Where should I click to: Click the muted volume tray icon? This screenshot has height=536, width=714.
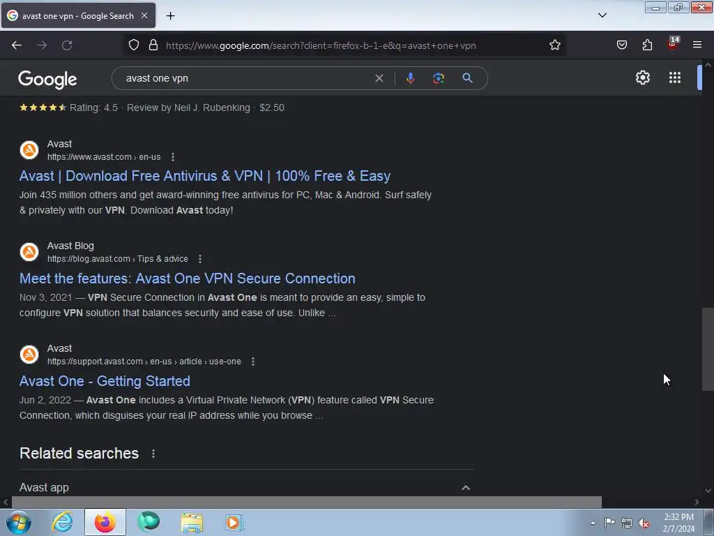click(644, 523)
